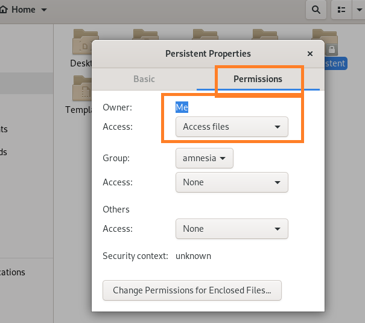The image size is (365, 323).
Task: Expand the Owner access dropdown
Action: (x=232, y=127)
